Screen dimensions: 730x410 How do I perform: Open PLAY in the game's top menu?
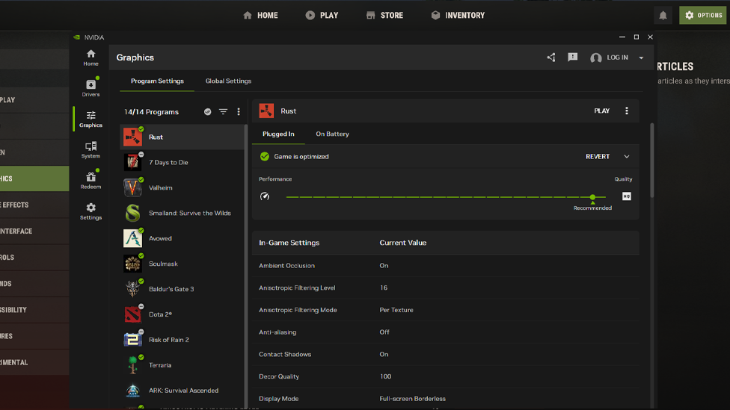322,16
